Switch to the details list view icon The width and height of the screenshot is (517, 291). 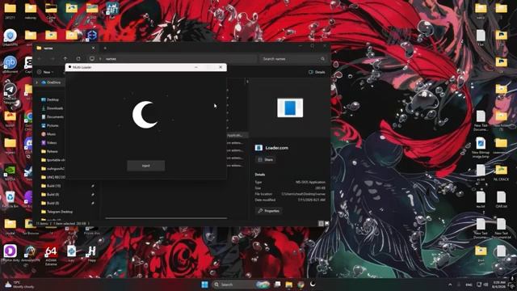(x=321, y=223)
